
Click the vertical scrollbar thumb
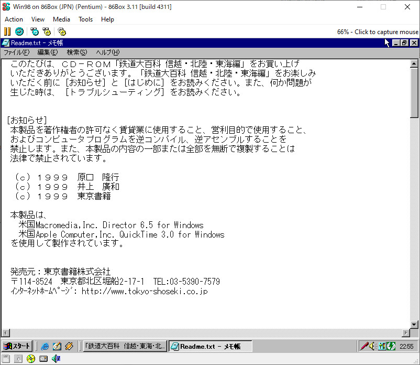click(x=414, y=92)
